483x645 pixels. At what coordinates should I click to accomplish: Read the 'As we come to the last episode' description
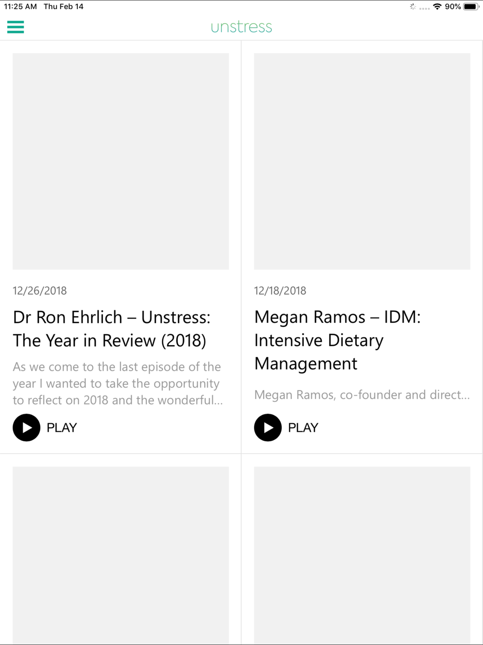118,383
